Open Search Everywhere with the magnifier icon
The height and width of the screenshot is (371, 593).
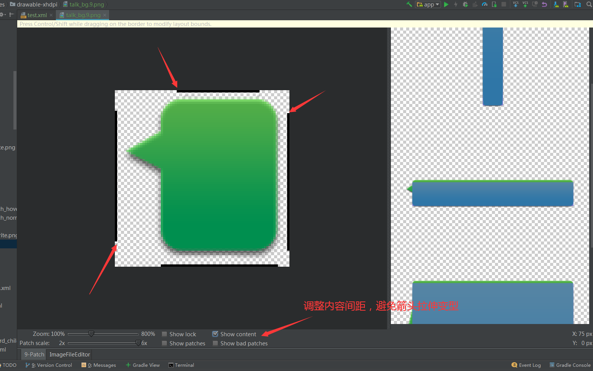pyautogui.click(x=589, y=4)
